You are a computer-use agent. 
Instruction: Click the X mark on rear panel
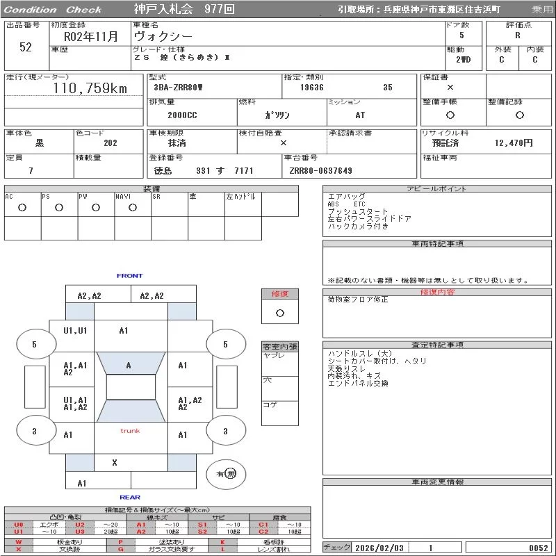point(115,462)
